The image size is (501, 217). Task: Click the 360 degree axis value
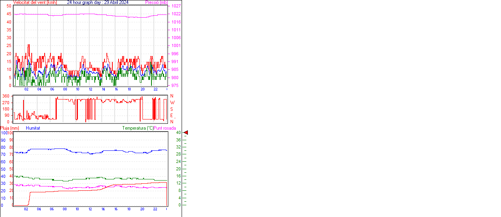click(x=5, y=96)
